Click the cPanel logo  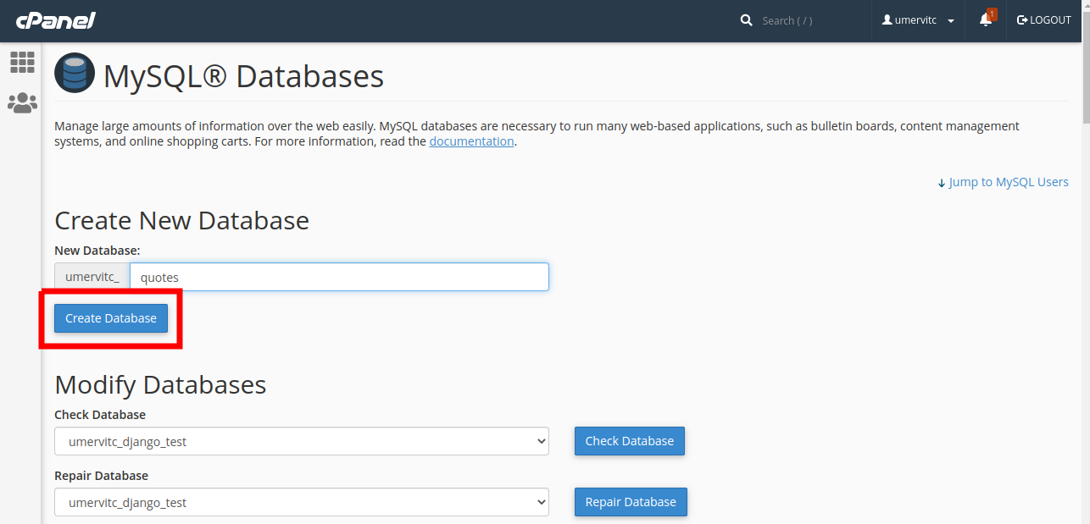55,20
